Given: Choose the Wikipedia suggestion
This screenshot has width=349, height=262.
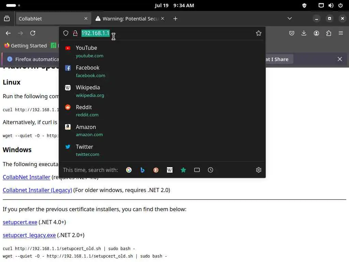Looking at the screenshot, I should 162,91.
